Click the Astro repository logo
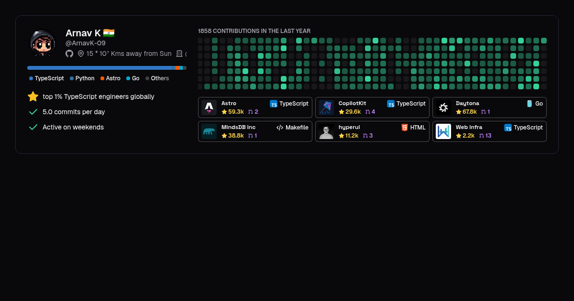 click(209, 107)
